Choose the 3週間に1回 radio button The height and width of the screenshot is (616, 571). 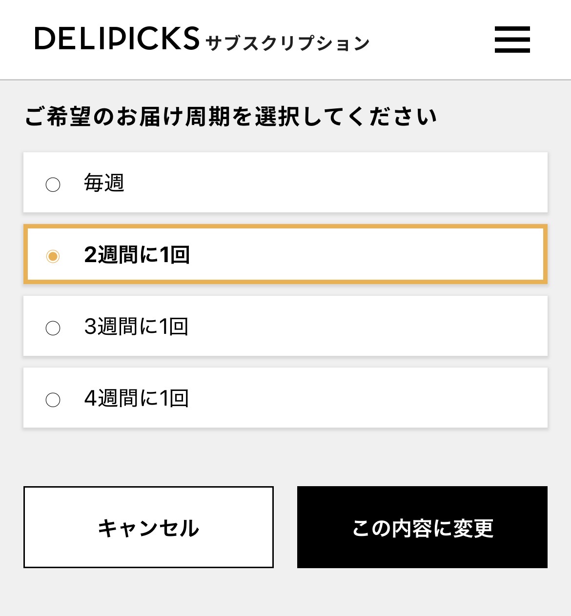point(53,328)
